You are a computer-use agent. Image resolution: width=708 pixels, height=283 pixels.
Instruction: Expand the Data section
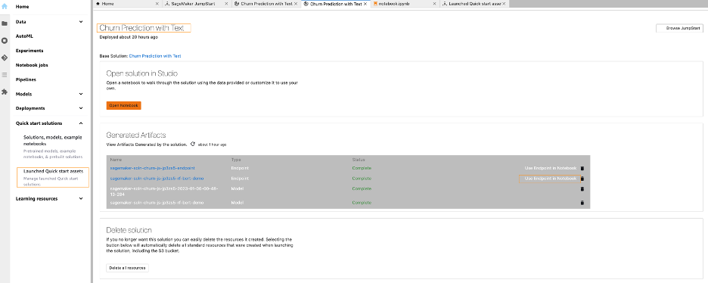(x=81, y=22)
